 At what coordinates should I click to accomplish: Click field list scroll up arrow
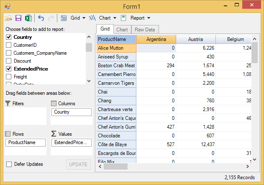tap(89, 37)
